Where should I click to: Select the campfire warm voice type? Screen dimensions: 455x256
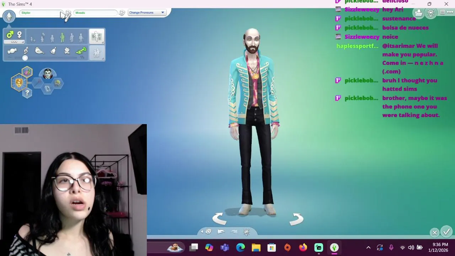[67, 51]
